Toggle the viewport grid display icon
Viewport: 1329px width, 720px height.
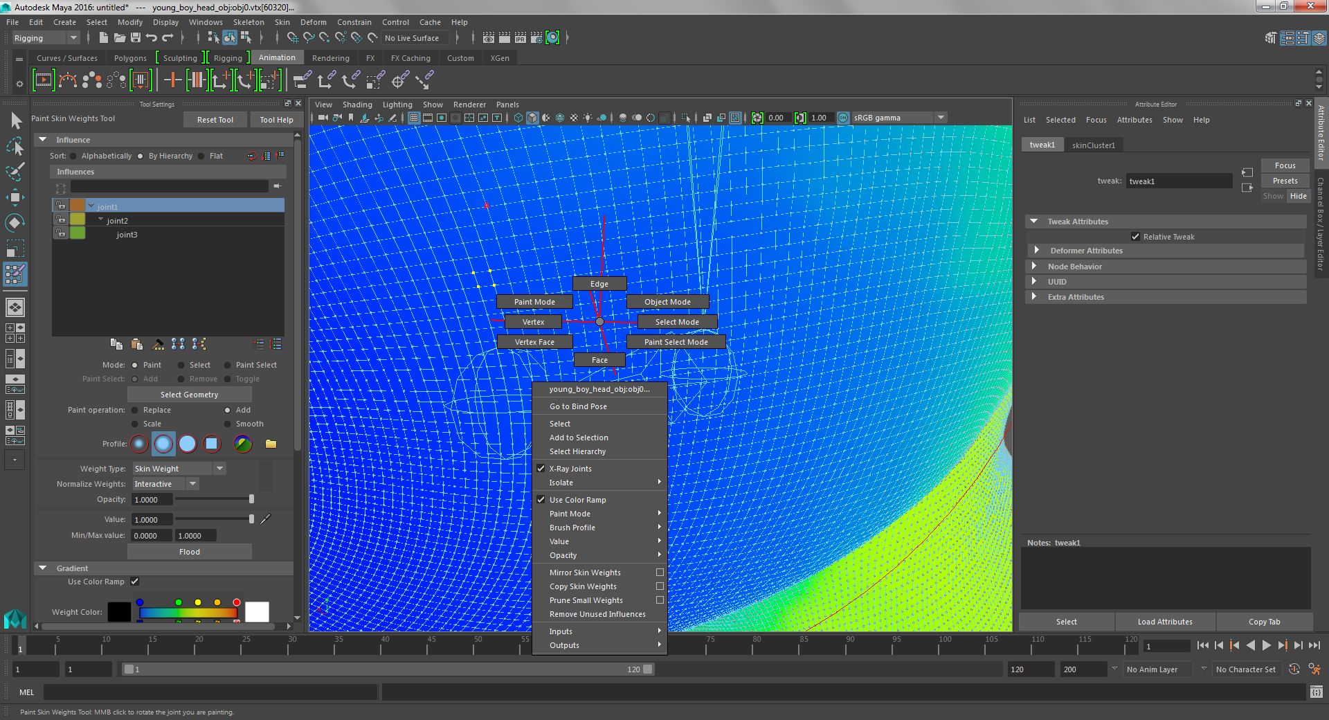[414, 118]
